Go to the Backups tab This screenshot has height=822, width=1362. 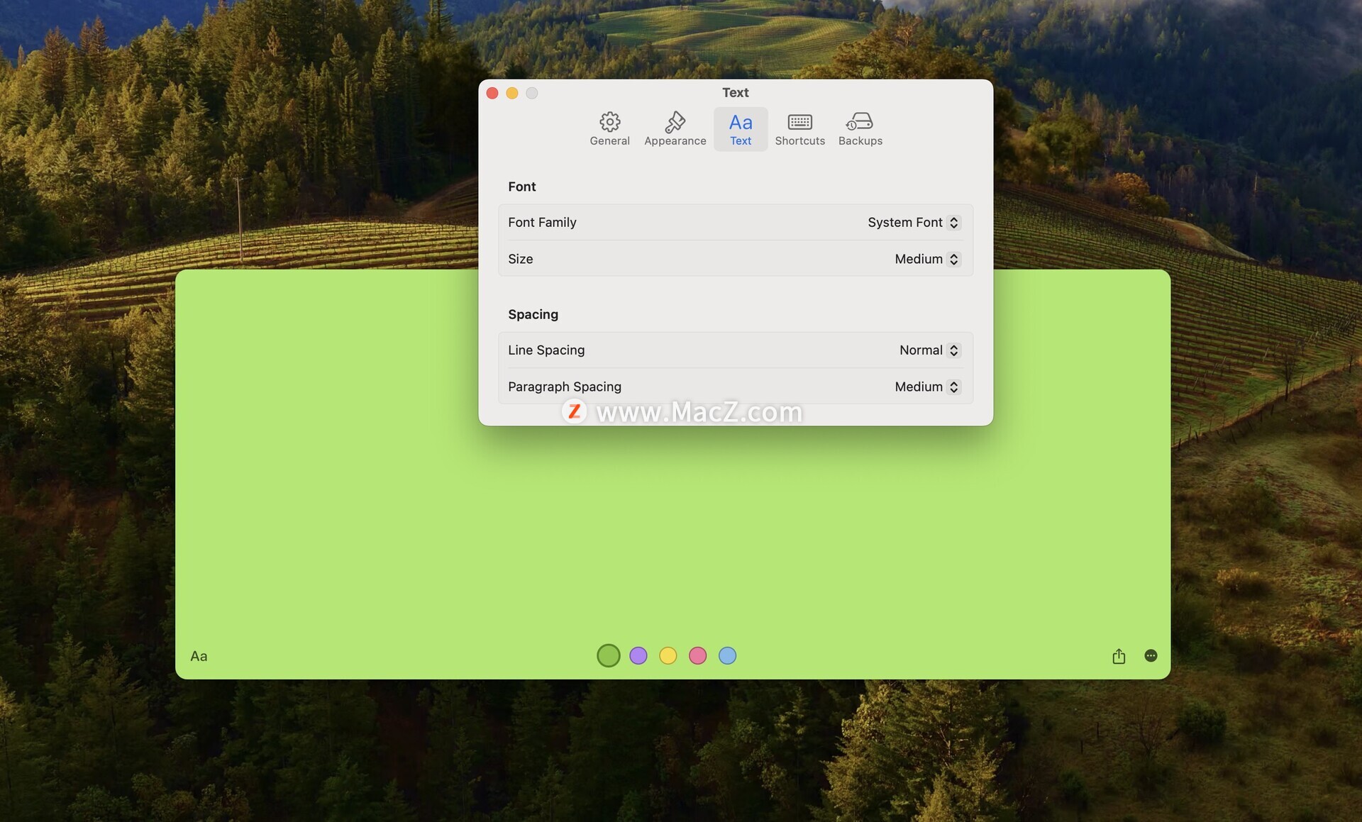(860, 129)
